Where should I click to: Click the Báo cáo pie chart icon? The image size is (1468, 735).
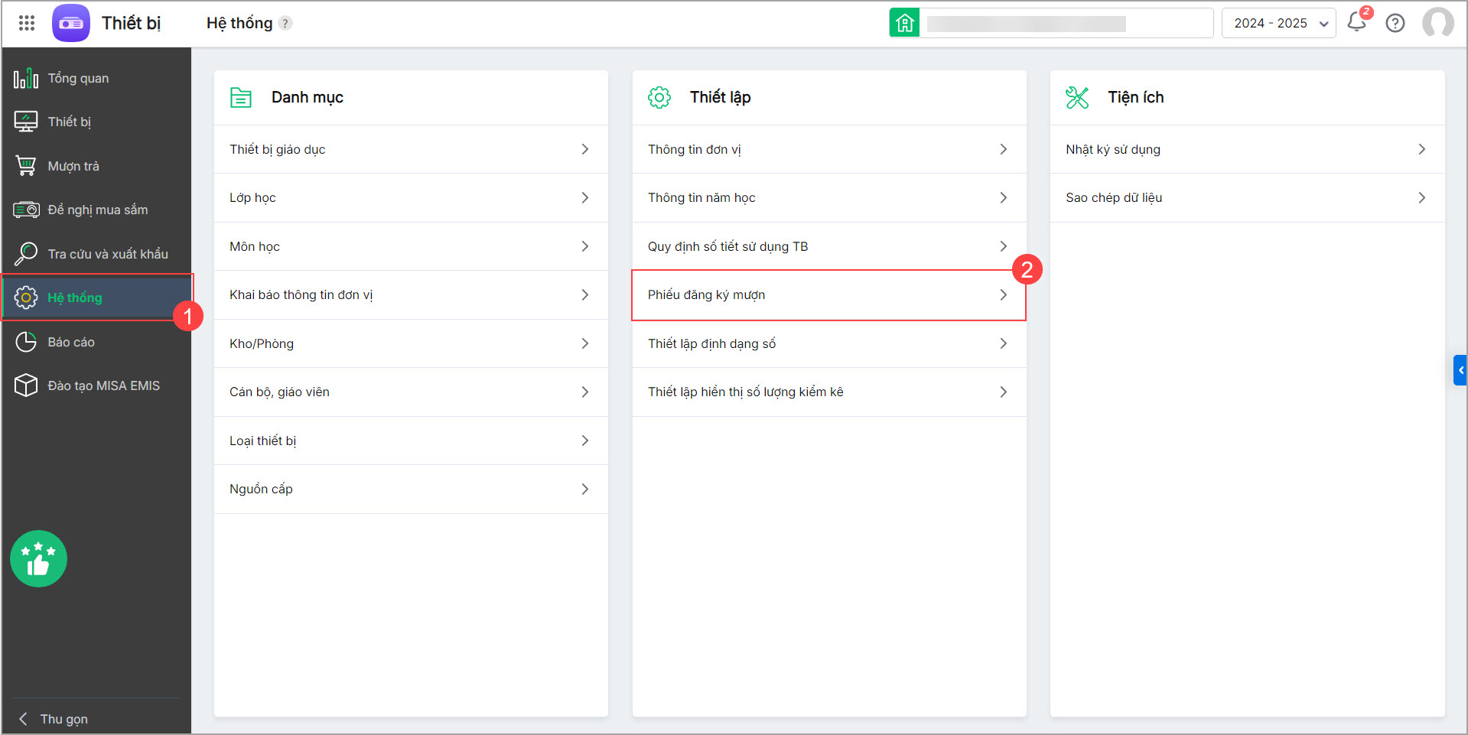pos(26,342)
